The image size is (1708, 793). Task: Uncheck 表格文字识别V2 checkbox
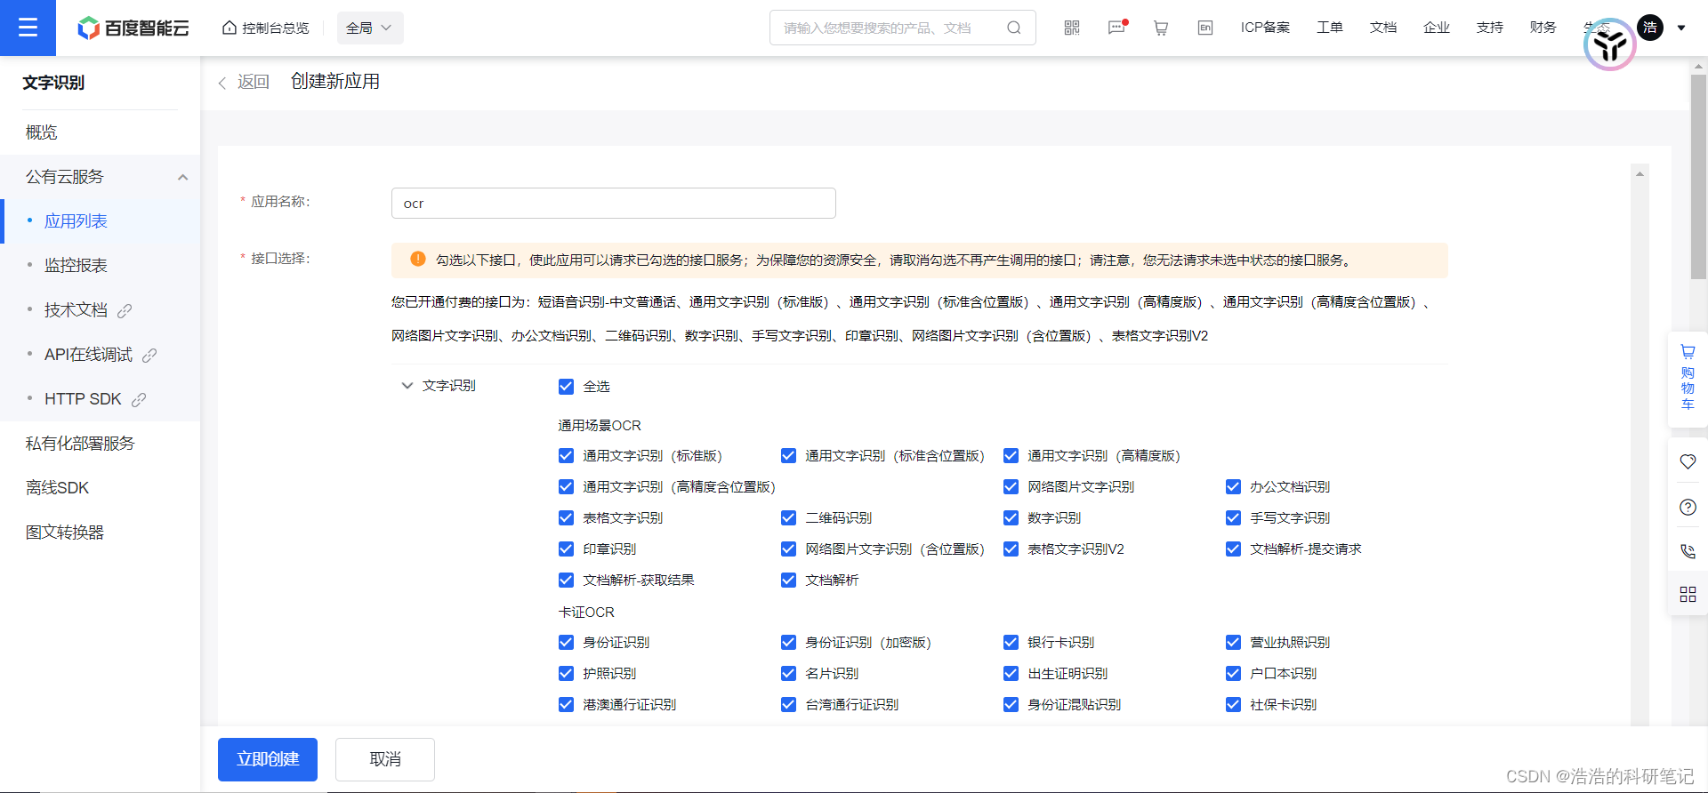1011,549
